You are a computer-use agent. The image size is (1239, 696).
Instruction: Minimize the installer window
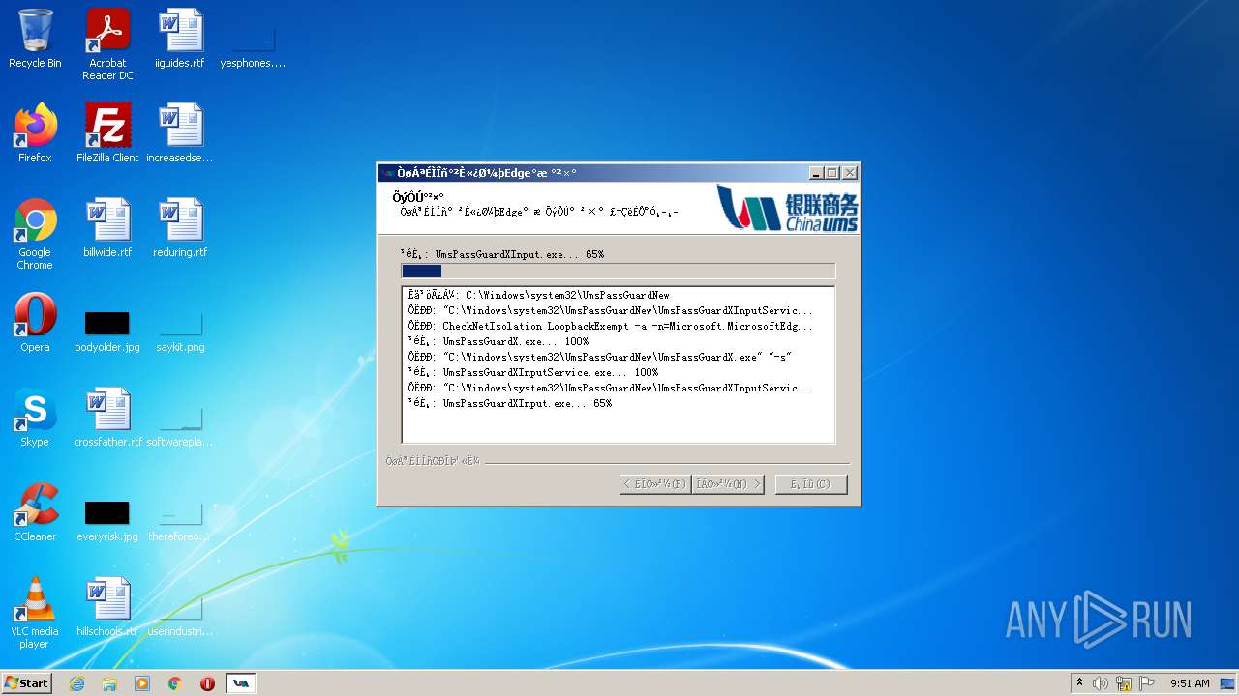click(816, 173)
